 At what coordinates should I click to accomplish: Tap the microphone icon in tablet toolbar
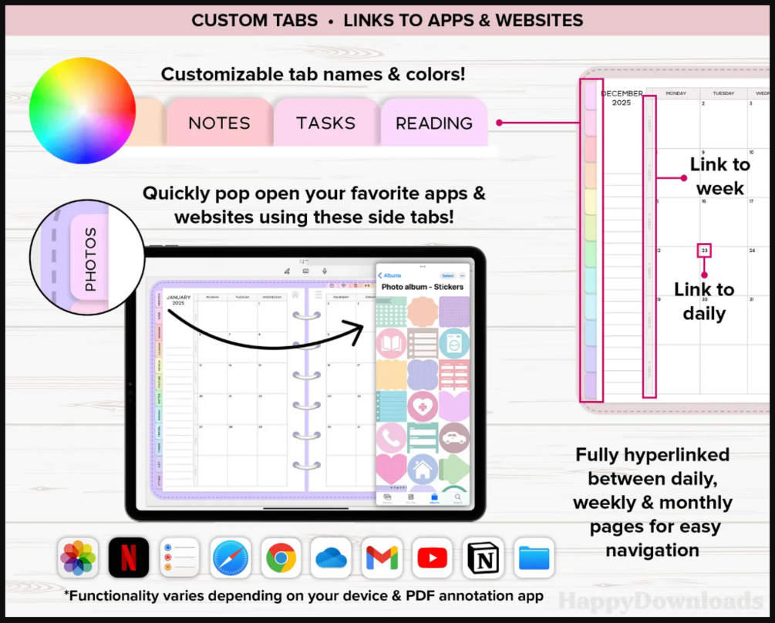coord(325,271)
